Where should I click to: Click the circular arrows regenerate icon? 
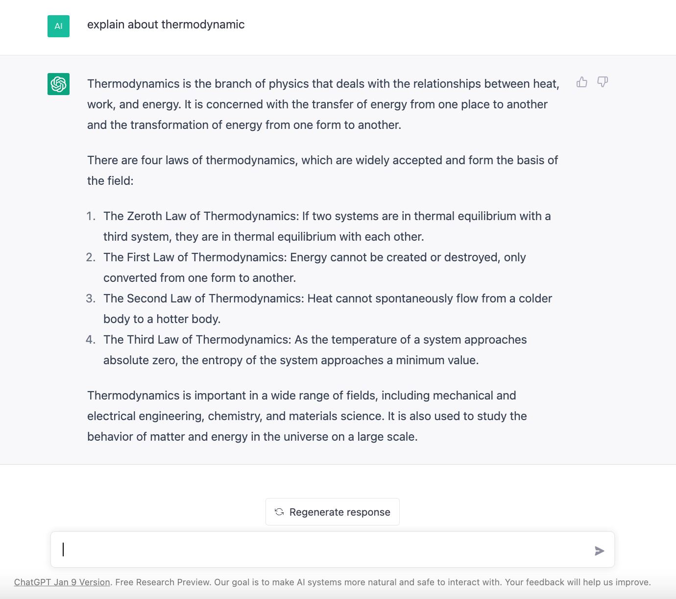pos(279,512)
